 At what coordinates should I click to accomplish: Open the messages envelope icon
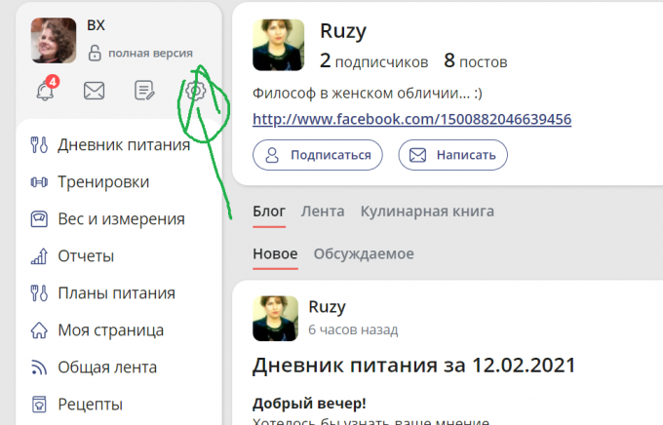(94, 91)
